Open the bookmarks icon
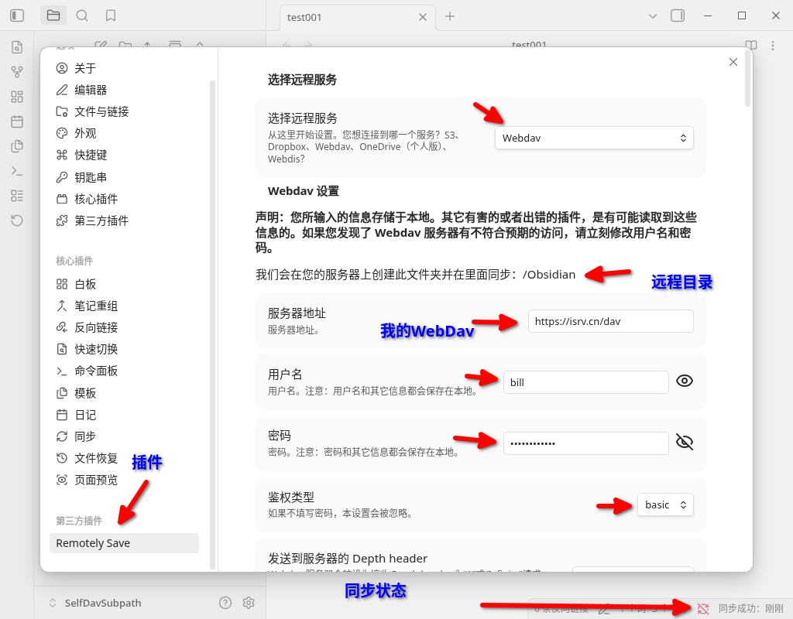793x619 pixels. [x=111, y=15]
